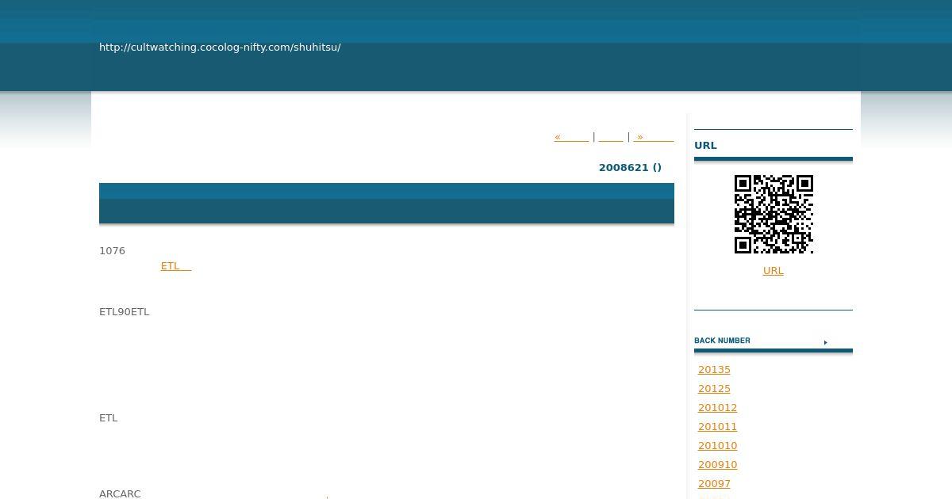Open archive 200910
Screen dimensions: 952x499
tap(717, 465)
